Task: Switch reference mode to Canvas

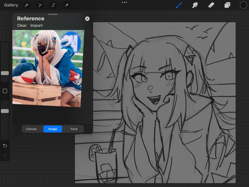Action: pyautogui.click(x=31, y=129)
